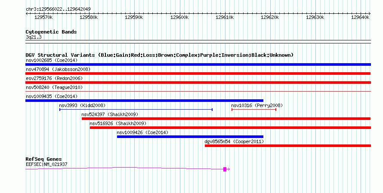Select the thin nsv508240 (Teague2010) red line
Image resolution: width=383 pixels, height=193 pixels.
pyautogui.click(x=198, y=92)
